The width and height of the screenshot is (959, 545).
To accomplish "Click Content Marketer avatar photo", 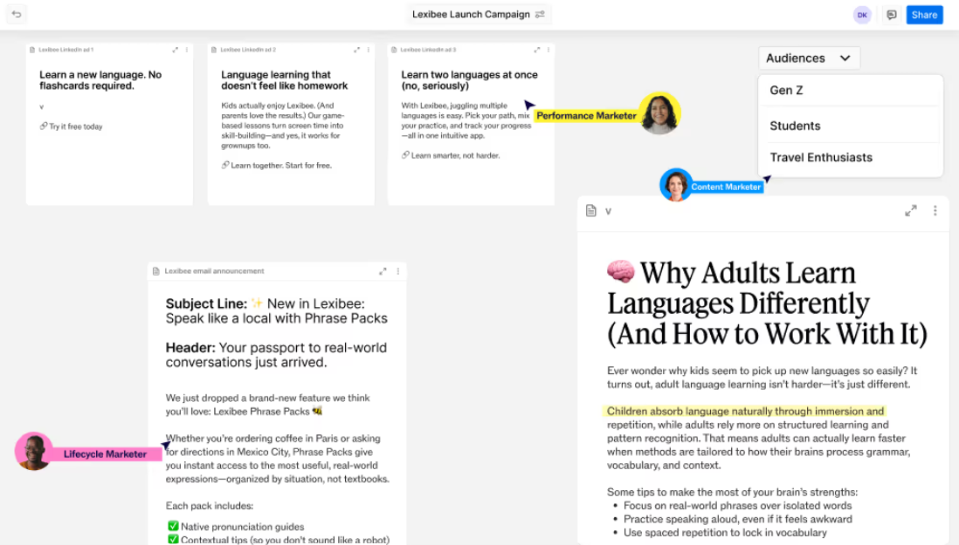I will 675,185.
